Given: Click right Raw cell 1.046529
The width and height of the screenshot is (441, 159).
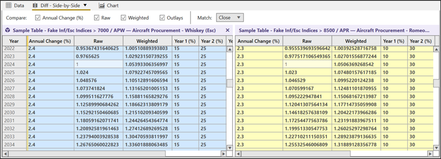Looking at the screenshot, I should [307, 80].
